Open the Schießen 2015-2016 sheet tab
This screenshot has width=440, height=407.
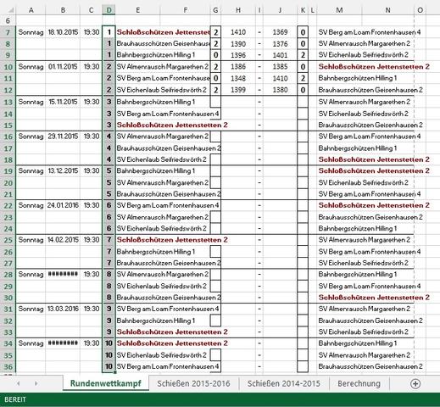(x=193, y=383)
